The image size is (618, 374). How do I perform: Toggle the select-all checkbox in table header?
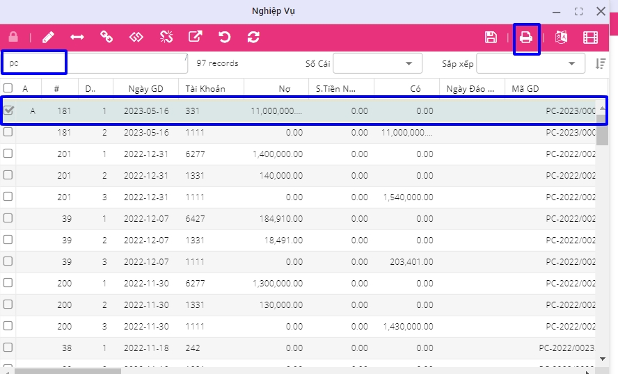click(x=8, y=88)
